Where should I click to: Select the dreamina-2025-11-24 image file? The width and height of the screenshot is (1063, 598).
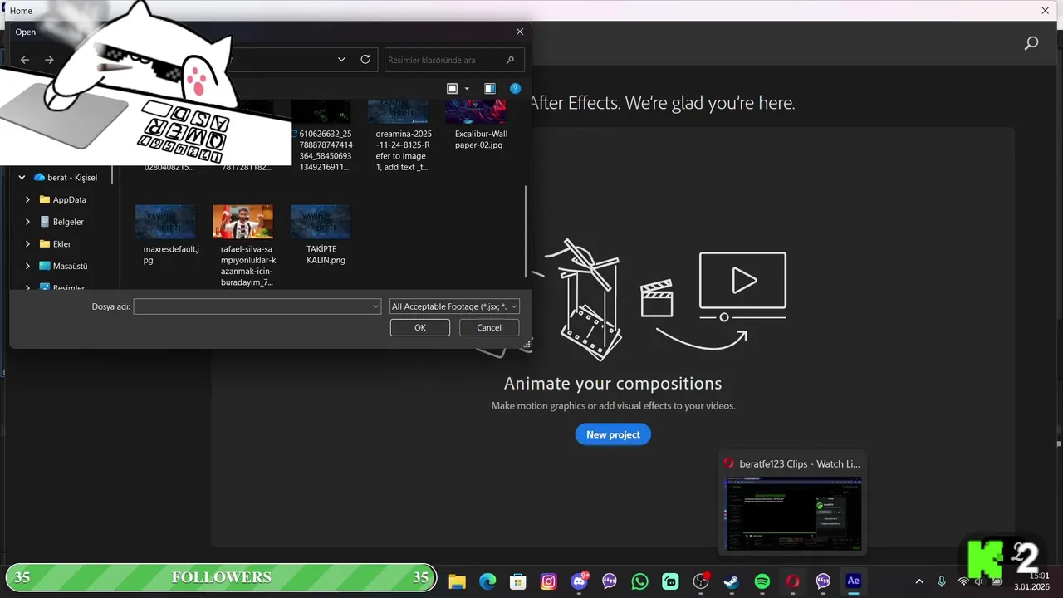401,136
